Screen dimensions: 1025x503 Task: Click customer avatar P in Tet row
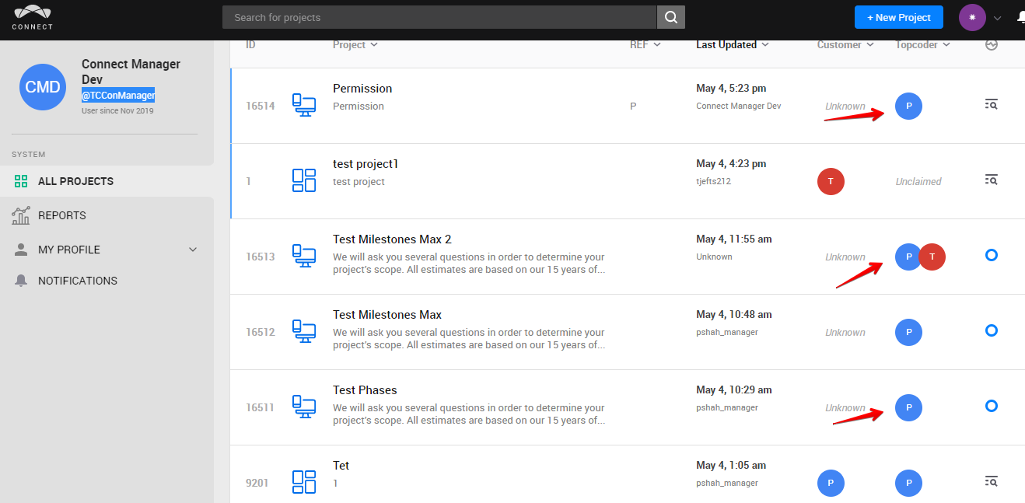[x=831, y=483]
